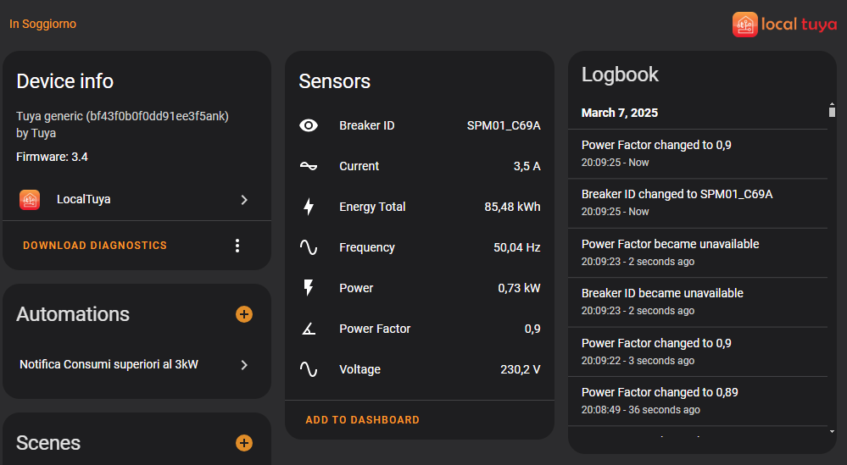Open the Energy Total 85,48 kWh row
Viewport: 847px width, 465px height.
click(x=420, y=207)
